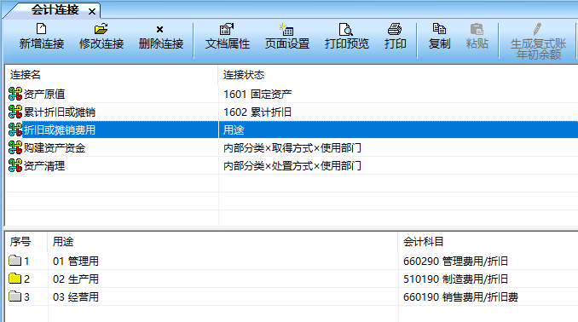Image resolution: width=578 pixels, height=322 pixels.
Task: Click the link icon beside 累计折旧或摊销
Action: 15,112
